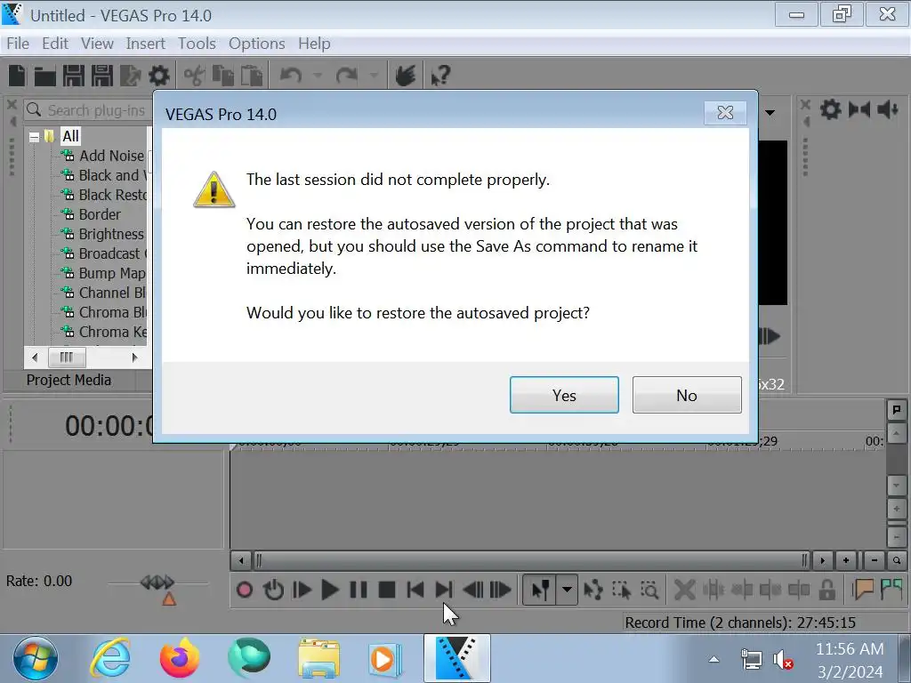Viewport: 911px width, 683px height.
Task: Click Play From Start button
Action: click(302, 591)
